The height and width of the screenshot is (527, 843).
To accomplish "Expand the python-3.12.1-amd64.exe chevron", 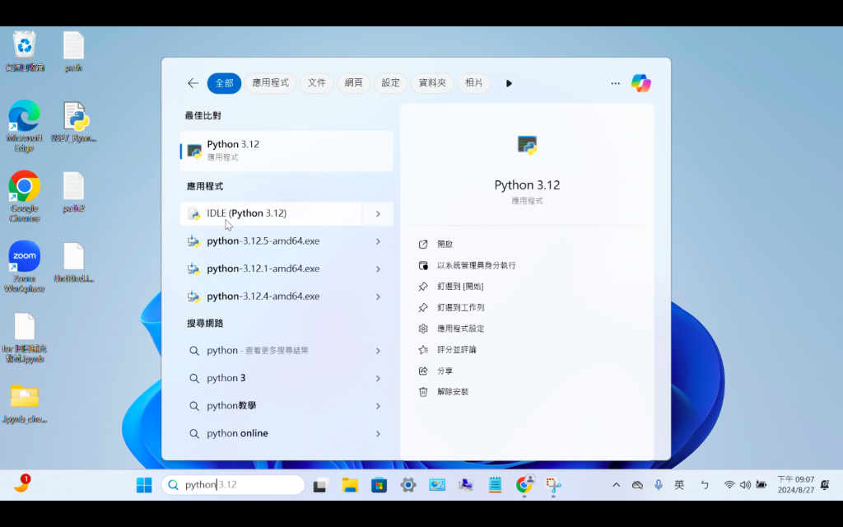I will coord(378,269).
